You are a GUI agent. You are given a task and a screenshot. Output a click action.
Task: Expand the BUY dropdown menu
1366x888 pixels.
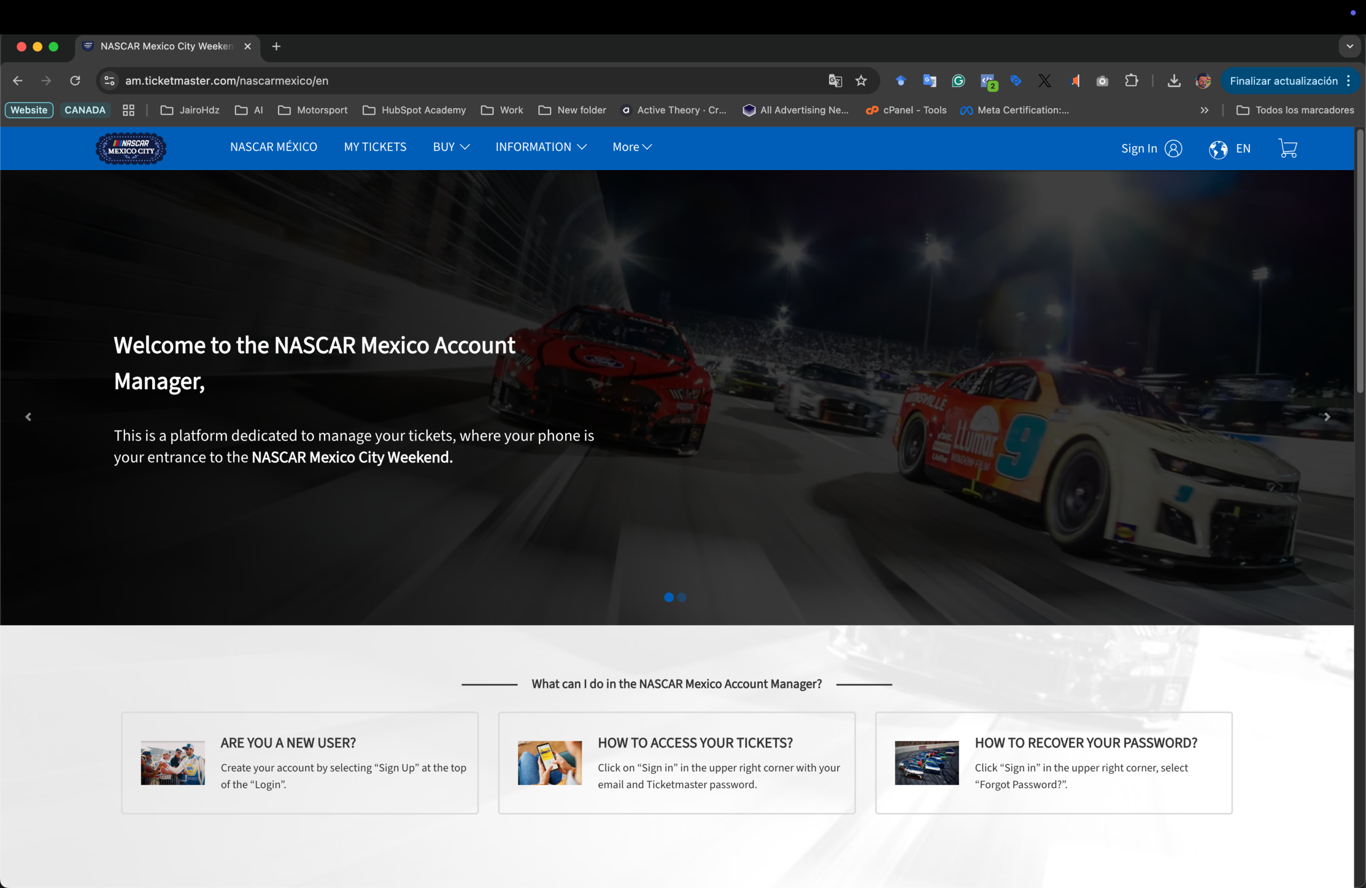[x=451, y=147]
